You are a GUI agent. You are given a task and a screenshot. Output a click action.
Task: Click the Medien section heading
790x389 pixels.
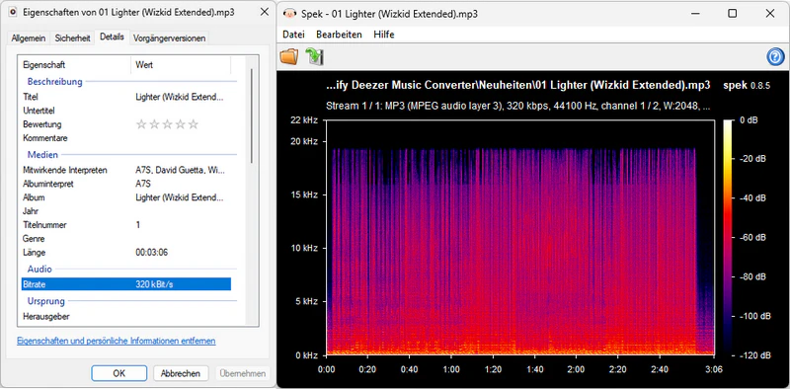tap(42, 155)
